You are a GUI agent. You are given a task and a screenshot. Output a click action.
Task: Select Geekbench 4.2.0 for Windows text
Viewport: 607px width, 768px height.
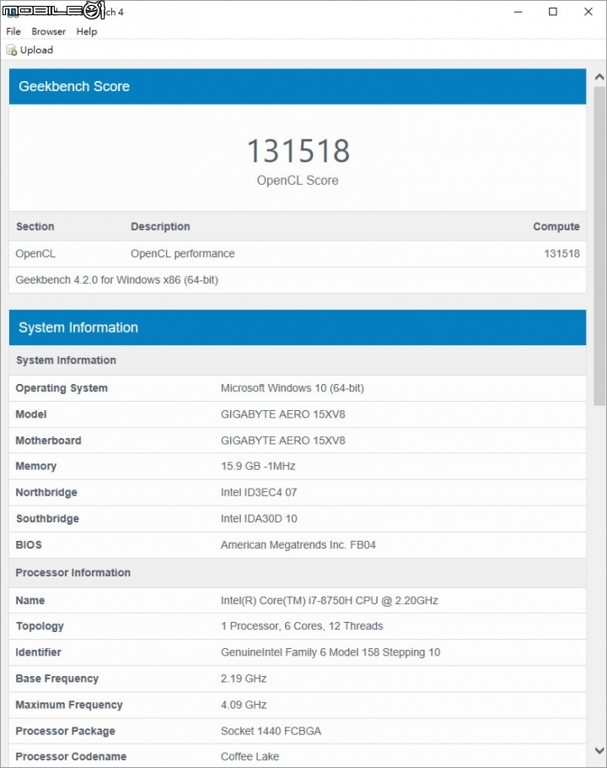tap(117, 280)
